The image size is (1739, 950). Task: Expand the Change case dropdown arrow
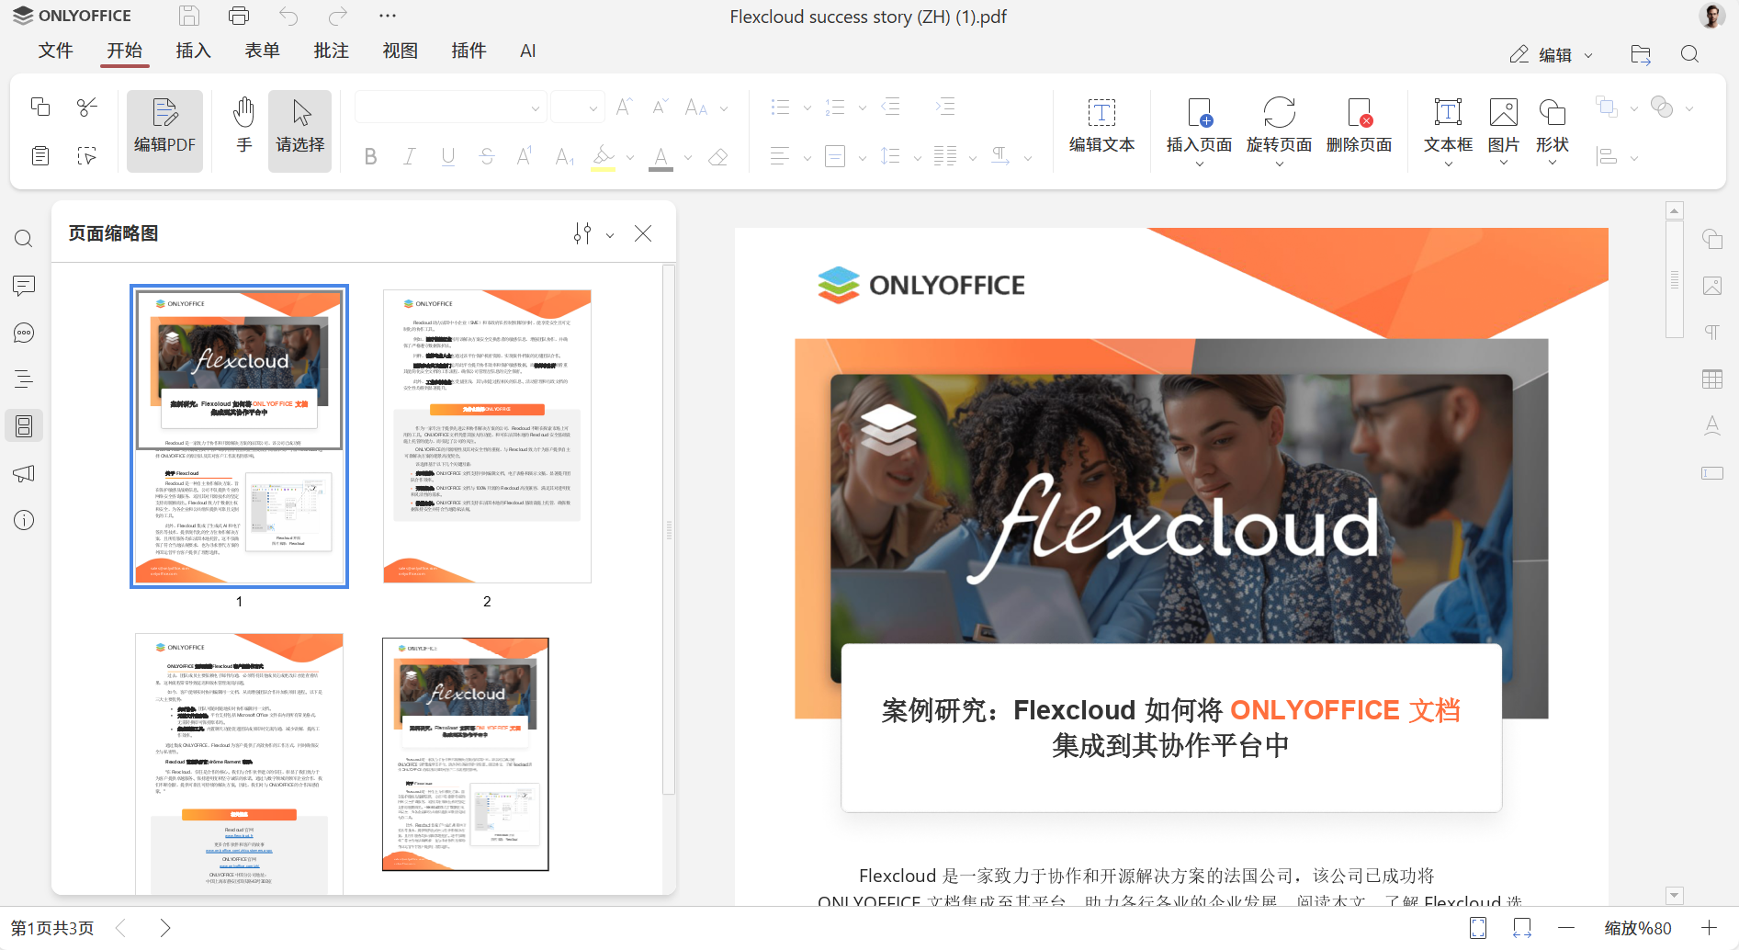(x=724, y=108)
